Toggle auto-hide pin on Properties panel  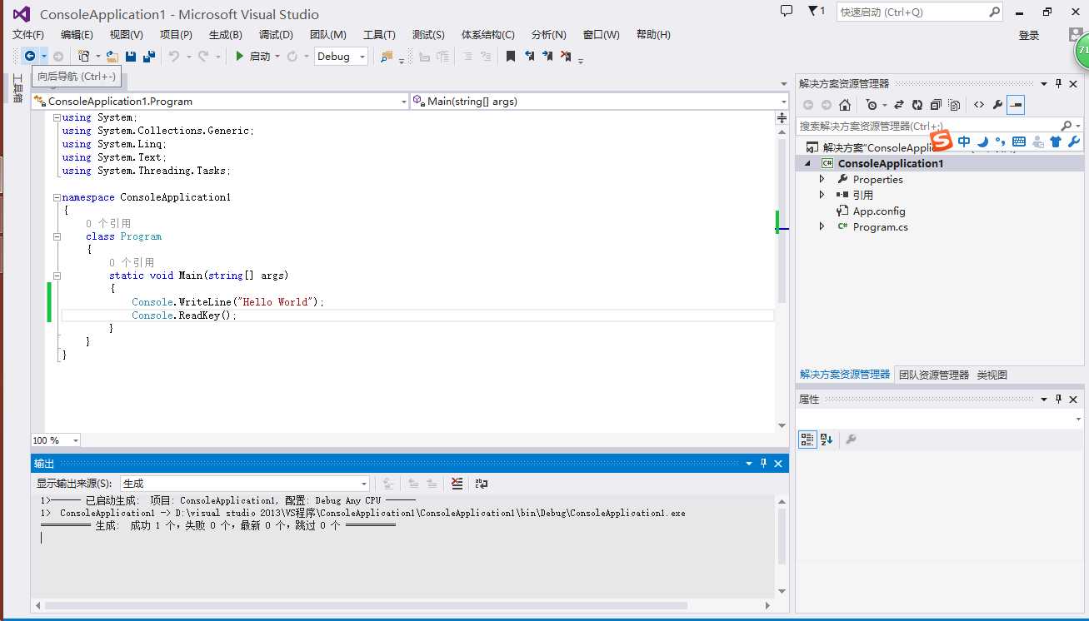pos(1059,400)
